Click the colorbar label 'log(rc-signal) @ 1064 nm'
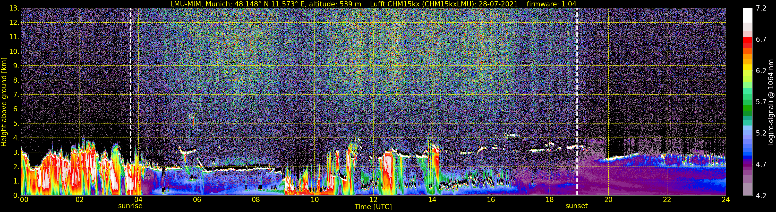The width and height of the screenshot is (776, 212). click(x=771, y=102)
